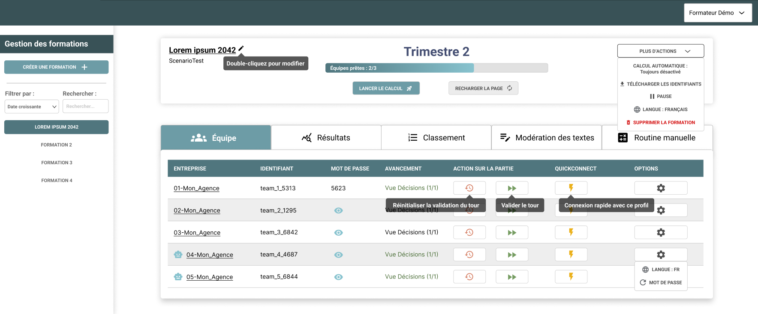Select Langue : Français menu entry

click(660, 110)
